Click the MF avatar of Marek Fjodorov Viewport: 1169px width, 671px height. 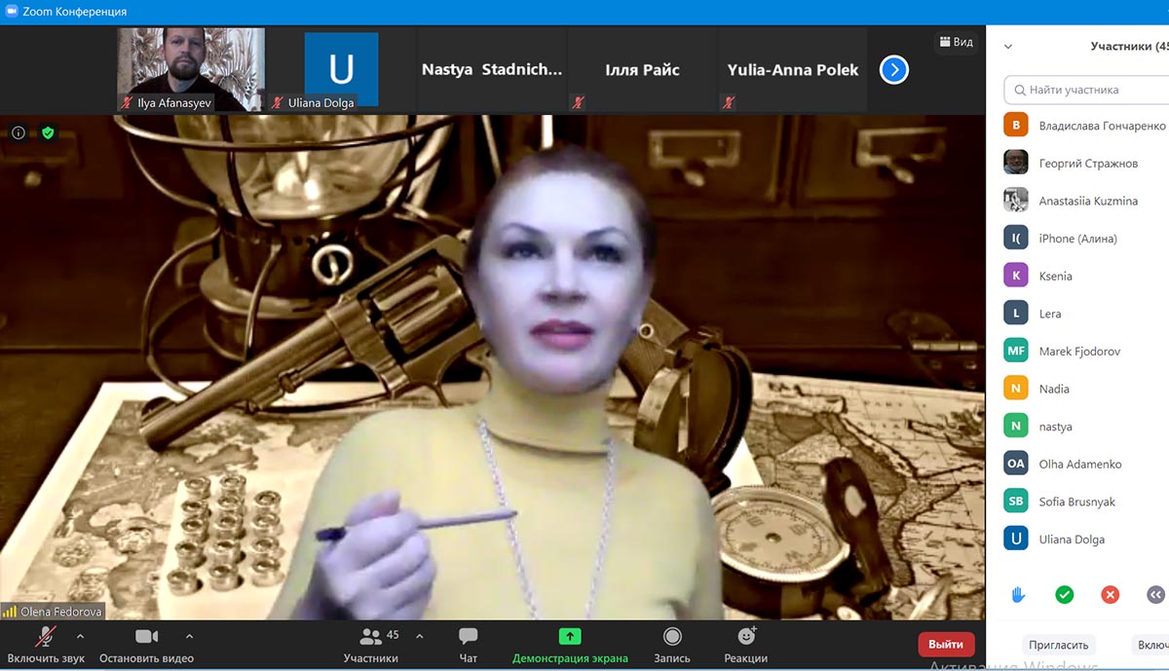(x=1016, y=351)
